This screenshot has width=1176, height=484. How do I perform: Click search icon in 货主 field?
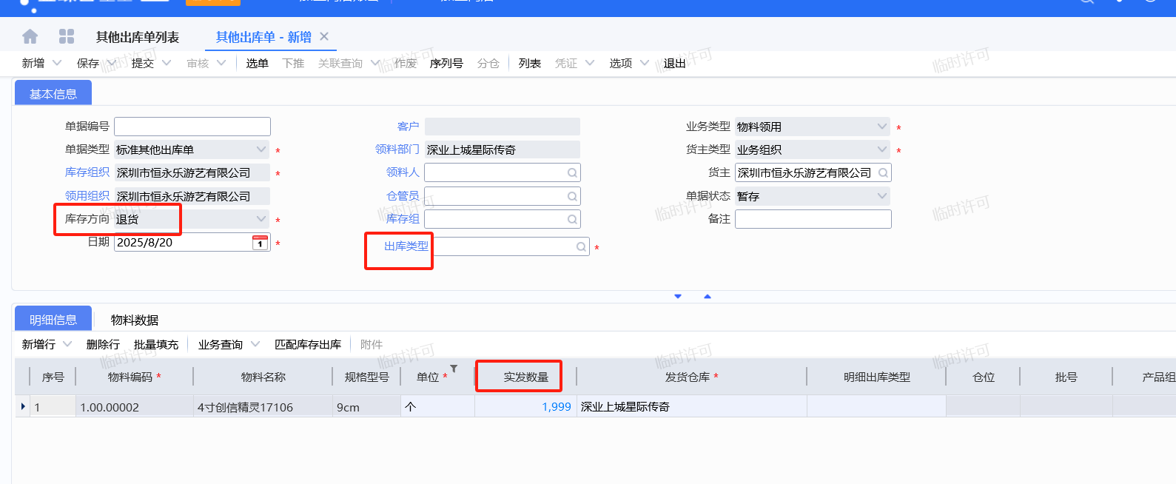[883, 173]
